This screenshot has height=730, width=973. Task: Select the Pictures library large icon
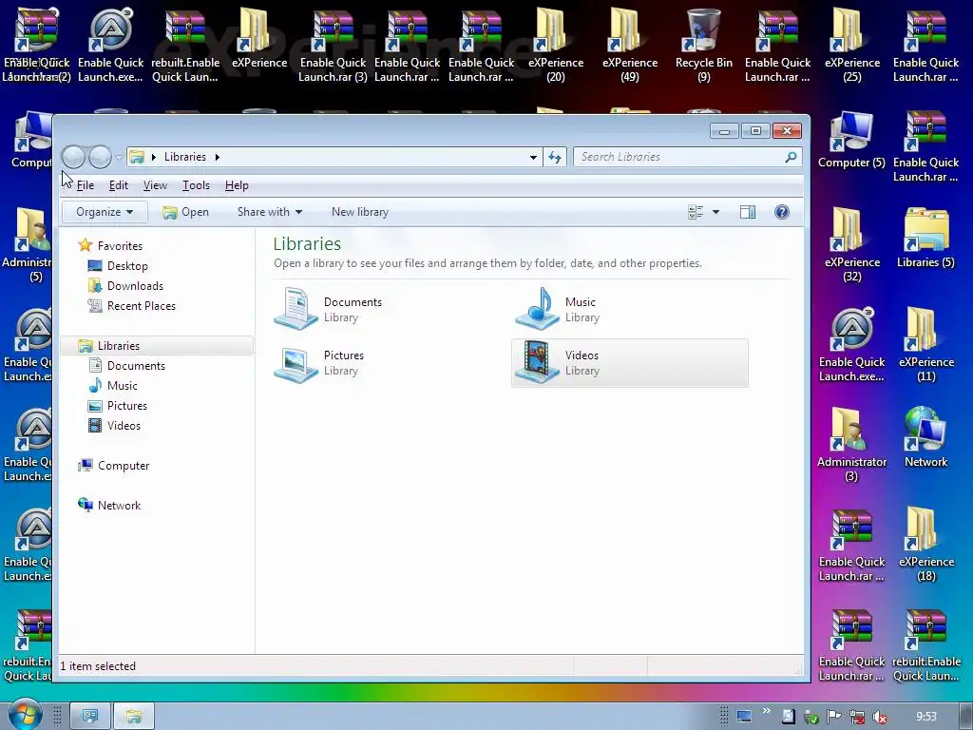(296, 363)
